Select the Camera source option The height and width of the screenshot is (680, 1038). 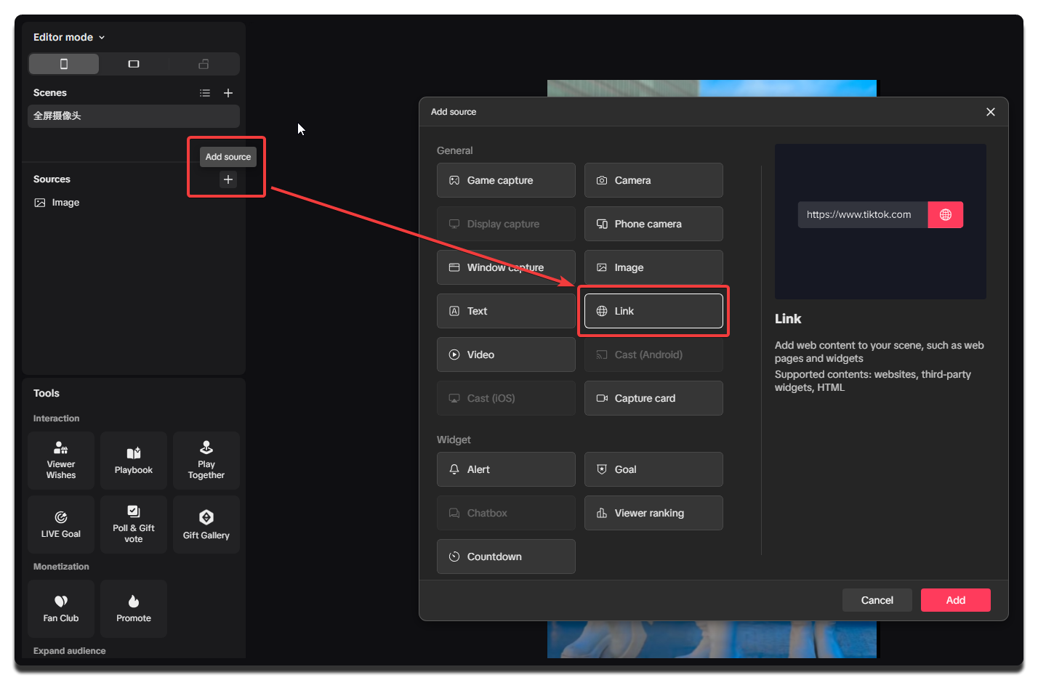pos(653,179)
